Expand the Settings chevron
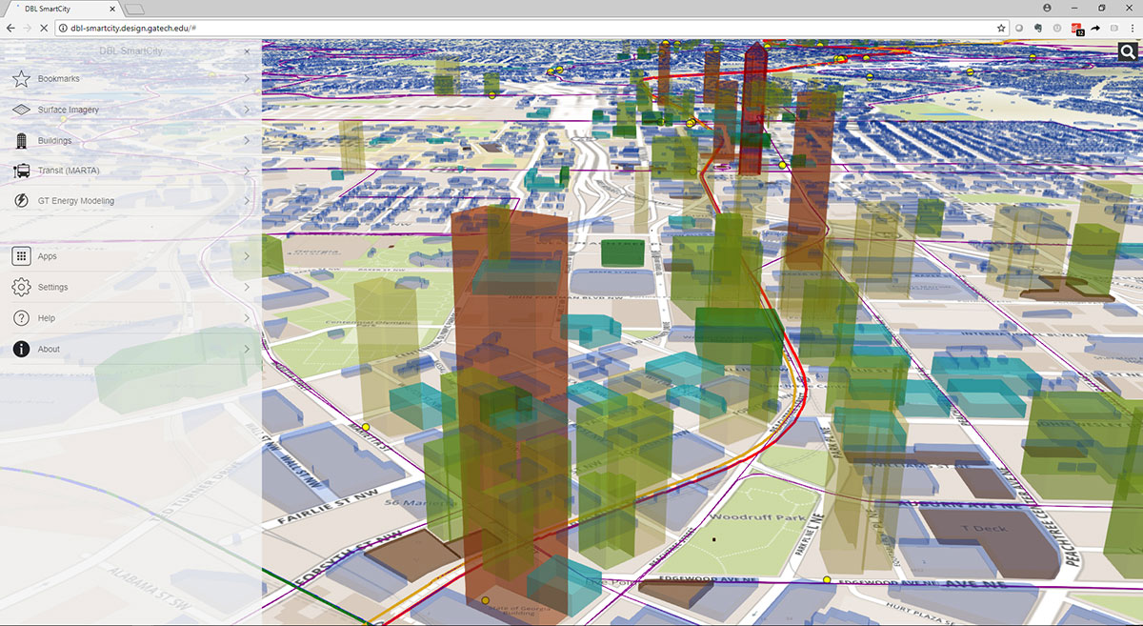 coord(247,287)
